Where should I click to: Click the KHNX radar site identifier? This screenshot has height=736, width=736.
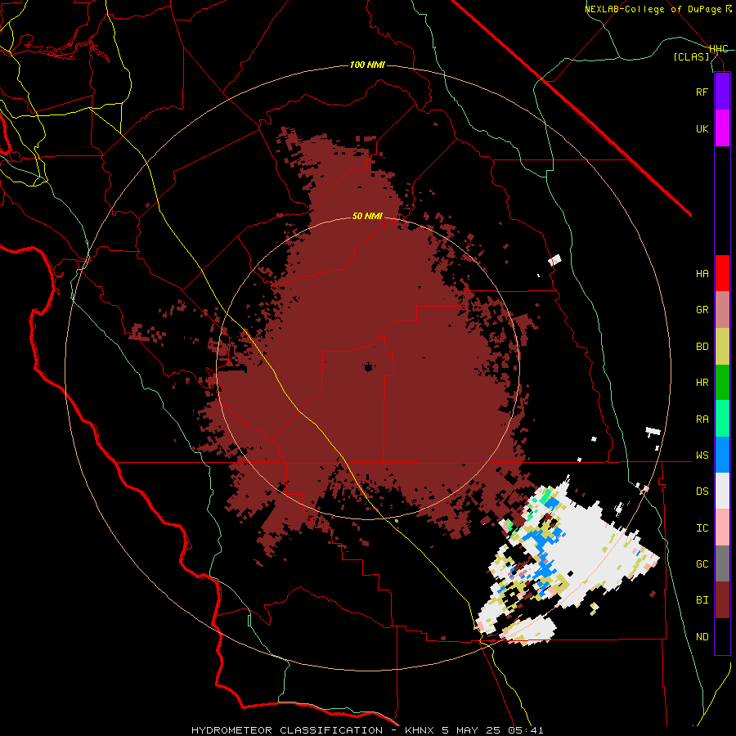pos(420,730)
